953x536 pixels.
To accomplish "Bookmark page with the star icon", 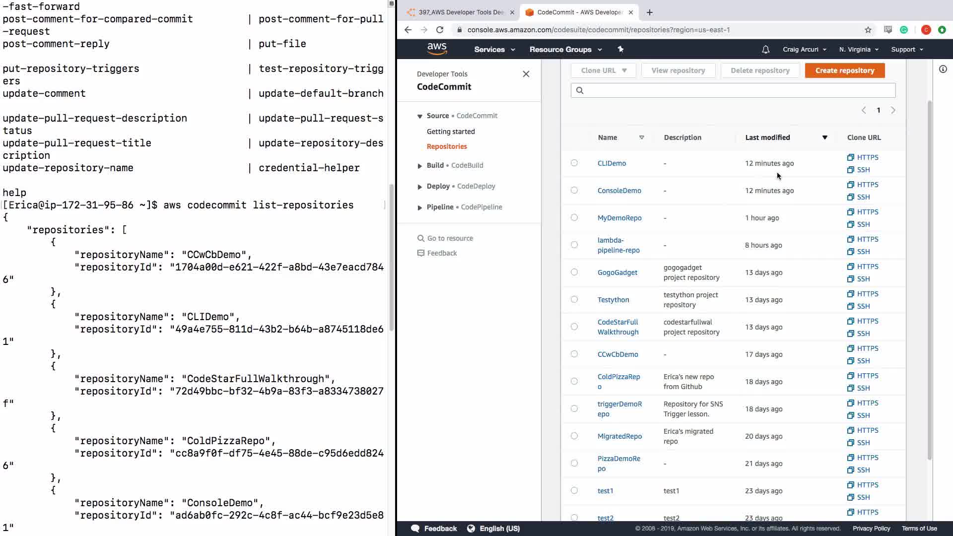I will tap(868, 30).
